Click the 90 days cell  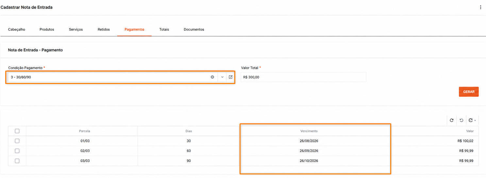[x=189, y=161]
